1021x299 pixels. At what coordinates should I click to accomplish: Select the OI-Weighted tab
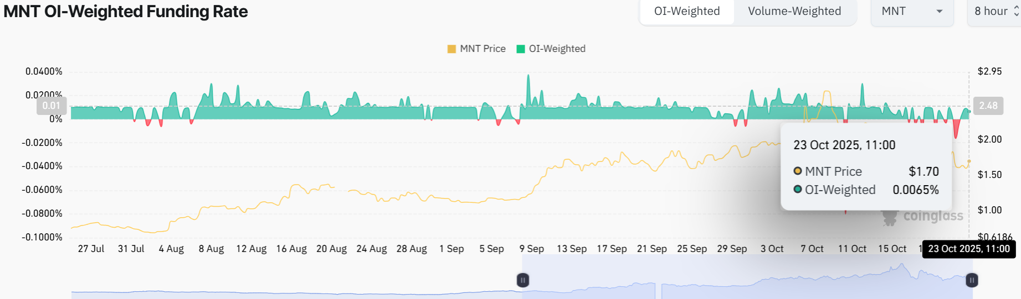[686, 11]
